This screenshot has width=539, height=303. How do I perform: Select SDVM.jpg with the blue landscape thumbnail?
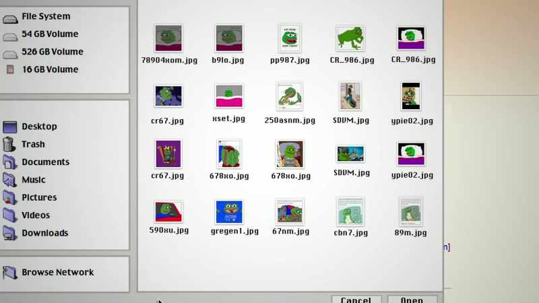(350, 154)
